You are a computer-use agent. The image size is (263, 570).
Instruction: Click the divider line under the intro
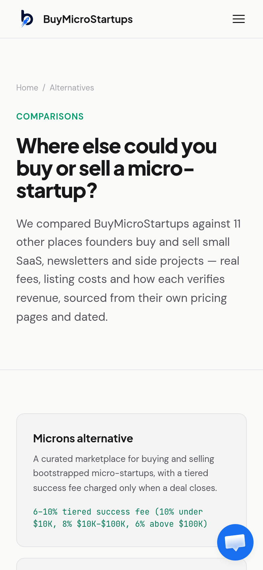click(x=131, y=370)
